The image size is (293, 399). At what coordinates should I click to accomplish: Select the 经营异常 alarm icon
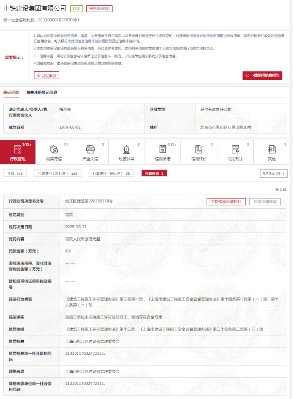pos(126,149)
